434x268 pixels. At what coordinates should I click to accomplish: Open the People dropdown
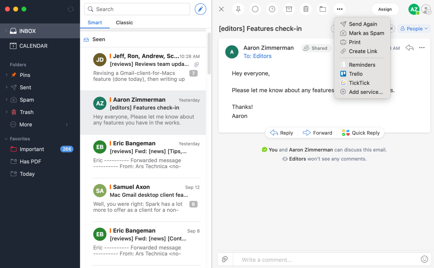(414, 29)
